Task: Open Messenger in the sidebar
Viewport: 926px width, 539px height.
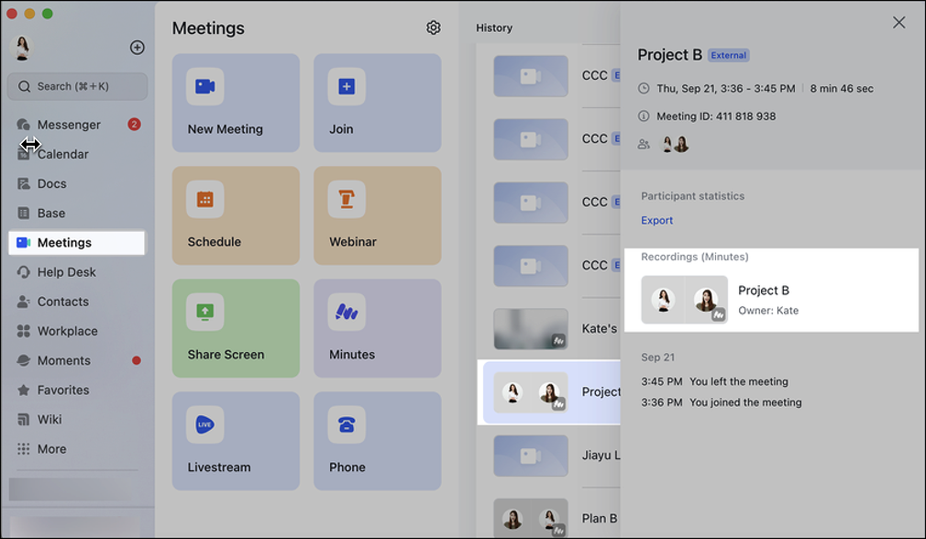Action: point(69,125)
